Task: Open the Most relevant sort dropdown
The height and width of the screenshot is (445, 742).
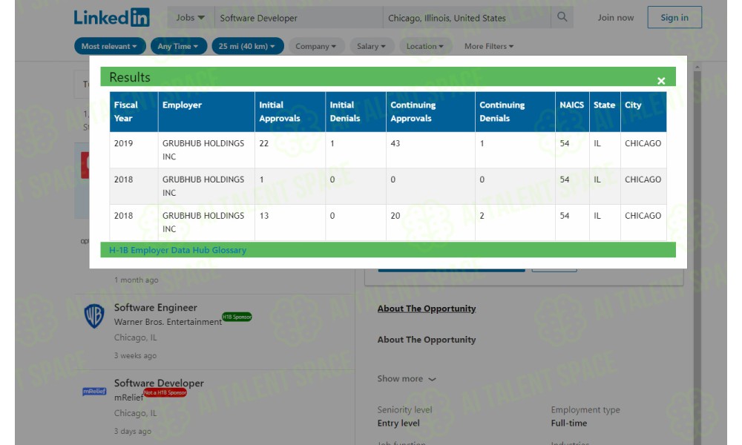Action: (109, 46)
